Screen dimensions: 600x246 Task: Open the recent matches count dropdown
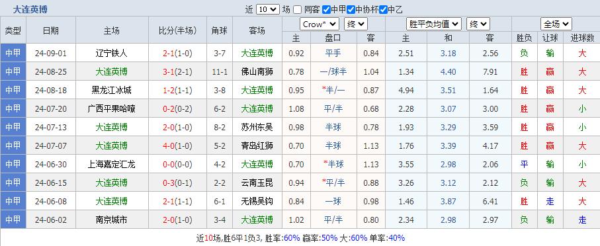point(267,9)
